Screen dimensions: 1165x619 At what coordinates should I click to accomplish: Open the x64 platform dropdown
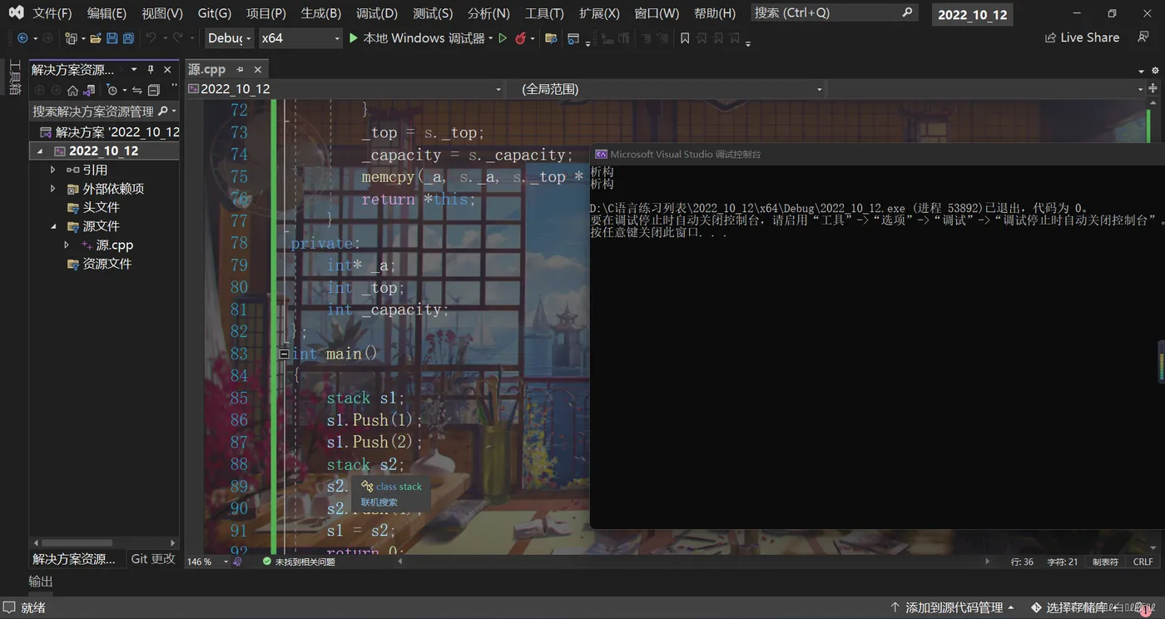300,38
